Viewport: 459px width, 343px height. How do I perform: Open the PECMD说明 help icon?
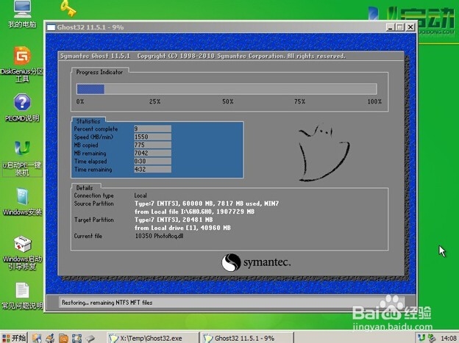point(22,108)
